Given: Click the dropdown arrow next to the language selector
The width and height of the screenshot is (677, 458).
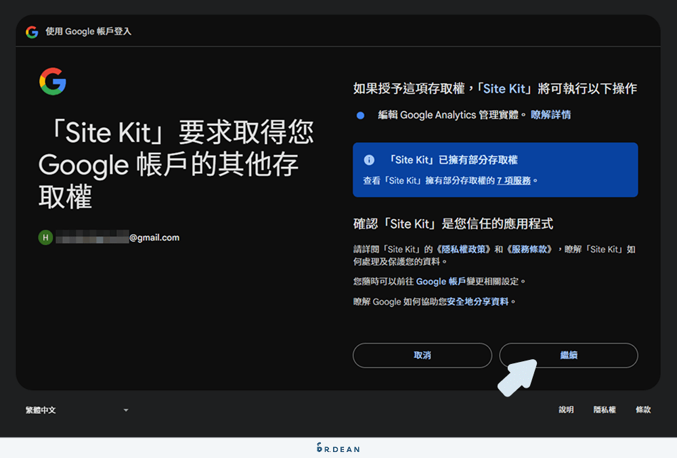Looking at the screenshot, I should click(x=125, y=410).
